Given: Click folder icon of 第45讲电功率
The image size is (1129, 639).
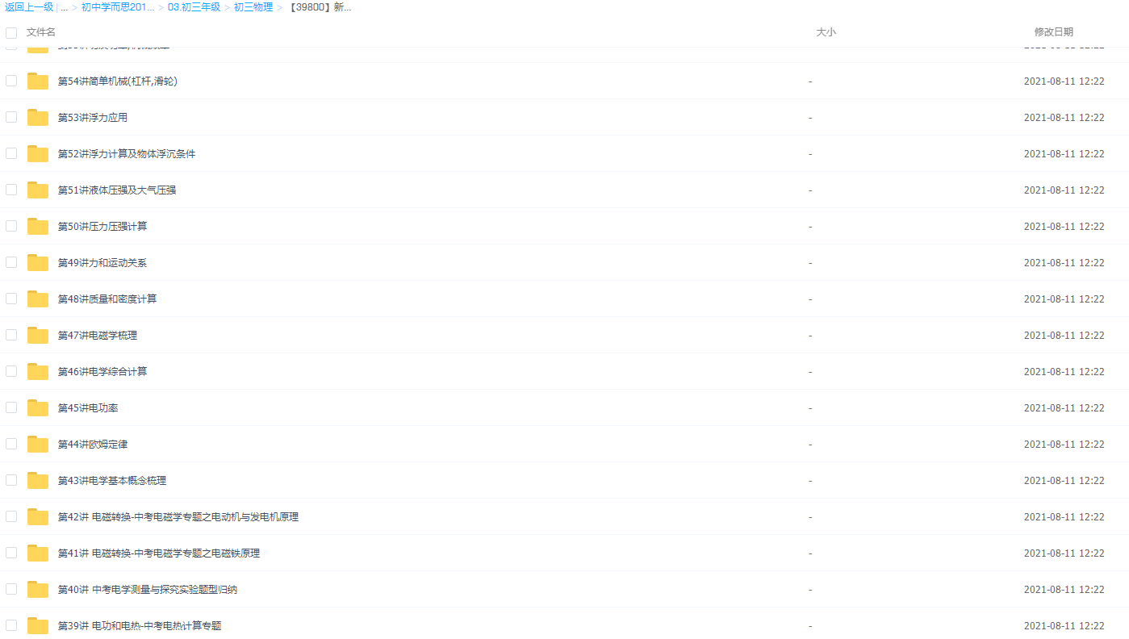Looking at the screenshot, I should click(38, 407).
